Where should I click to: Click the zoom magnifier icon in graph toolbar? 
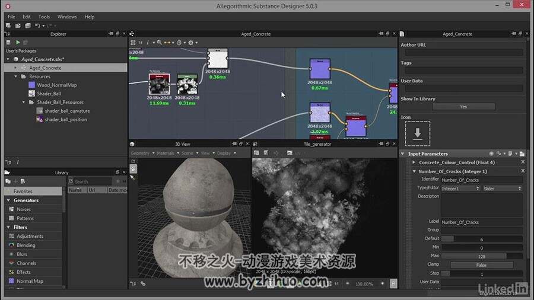(160, 43)
